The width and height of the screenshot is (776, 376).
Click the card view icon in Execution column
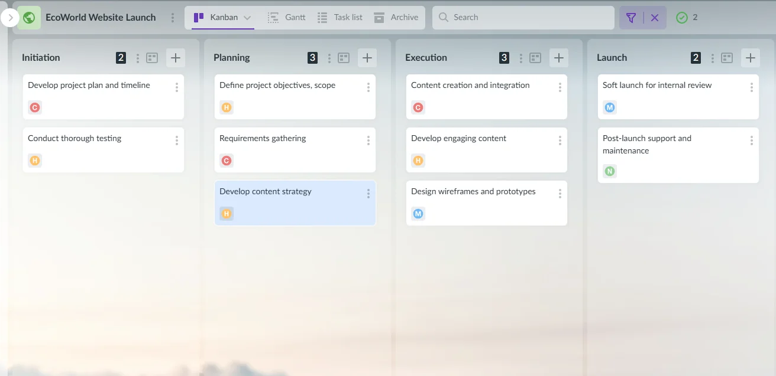point(535,58)
